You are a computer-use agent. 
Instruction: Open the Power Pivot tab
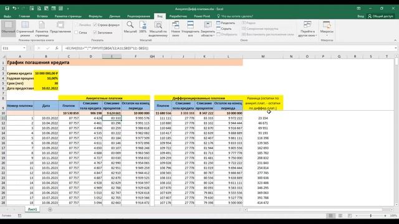(202, 16)
